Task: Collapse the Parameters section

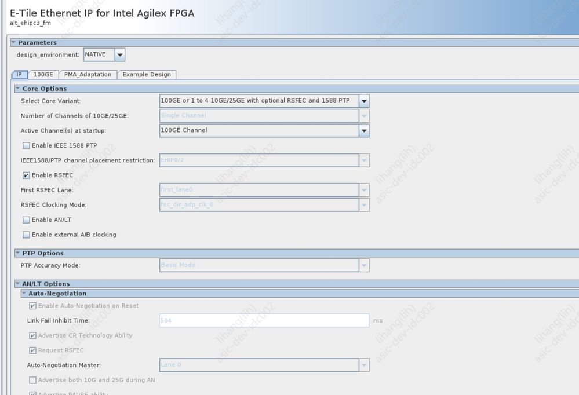Action: 13,42
